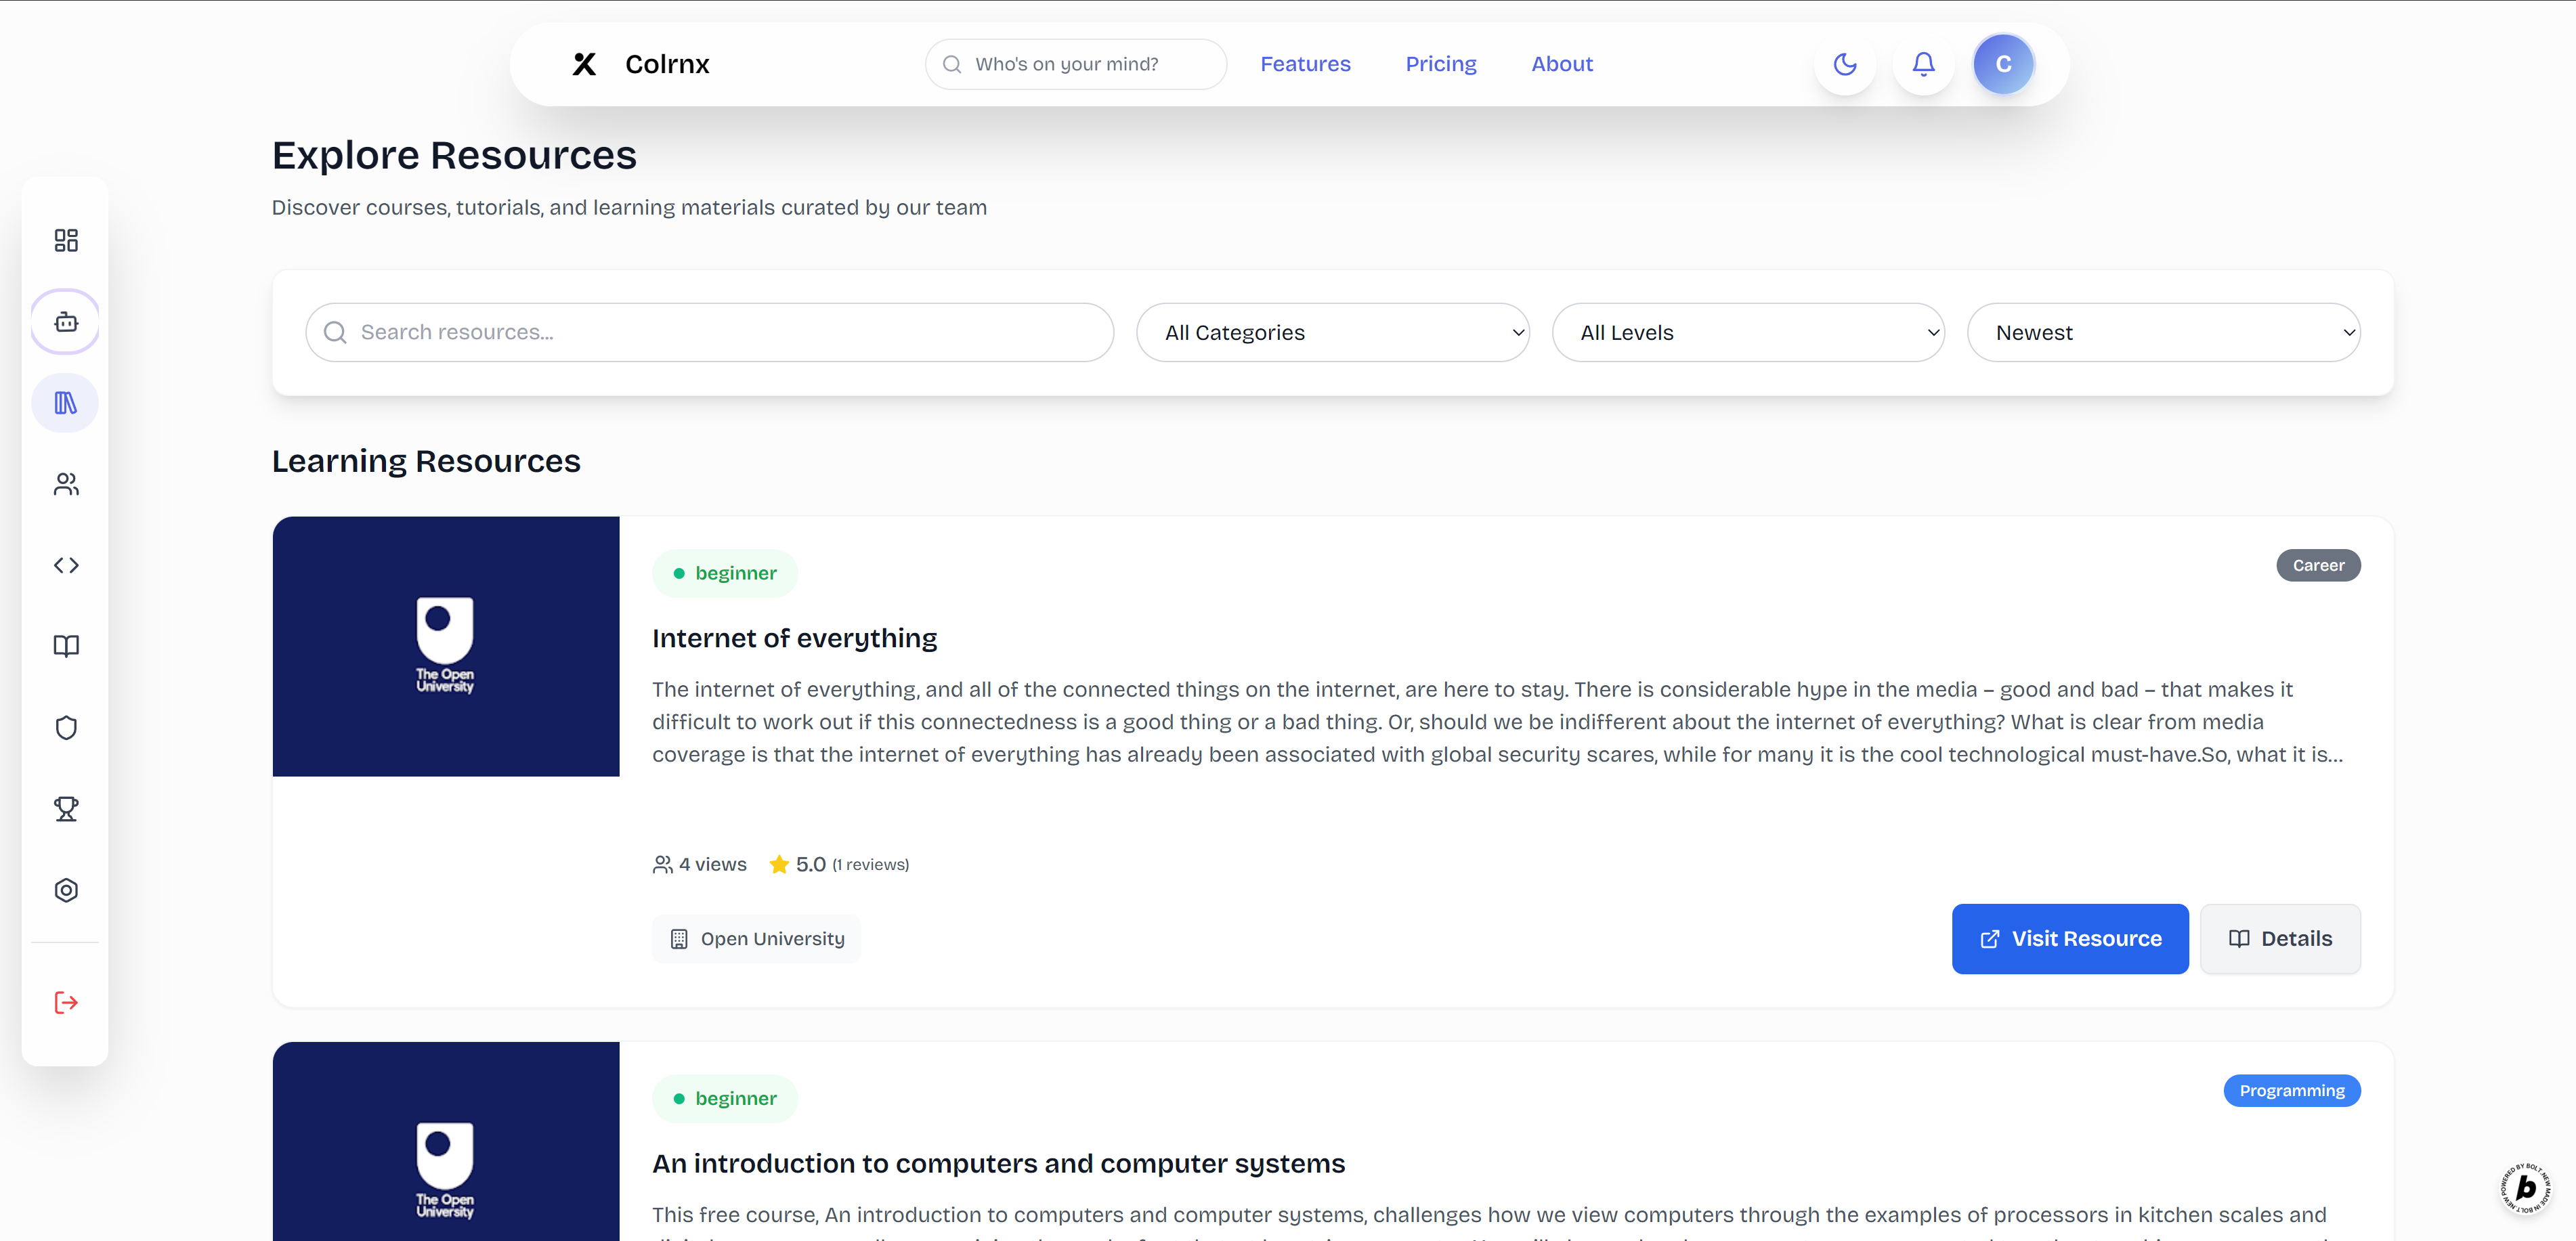
Task: Click the Visit Resource button
Action: coord(2069,938)
